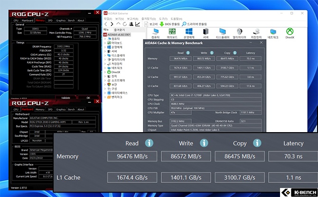Open Bench tab in CPU-Z window showing Memory
The image size is (318, 197).
[71, 20]
